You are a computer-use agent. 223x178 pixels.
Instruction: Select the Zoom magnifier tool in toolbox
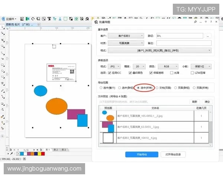coord(3,46)
